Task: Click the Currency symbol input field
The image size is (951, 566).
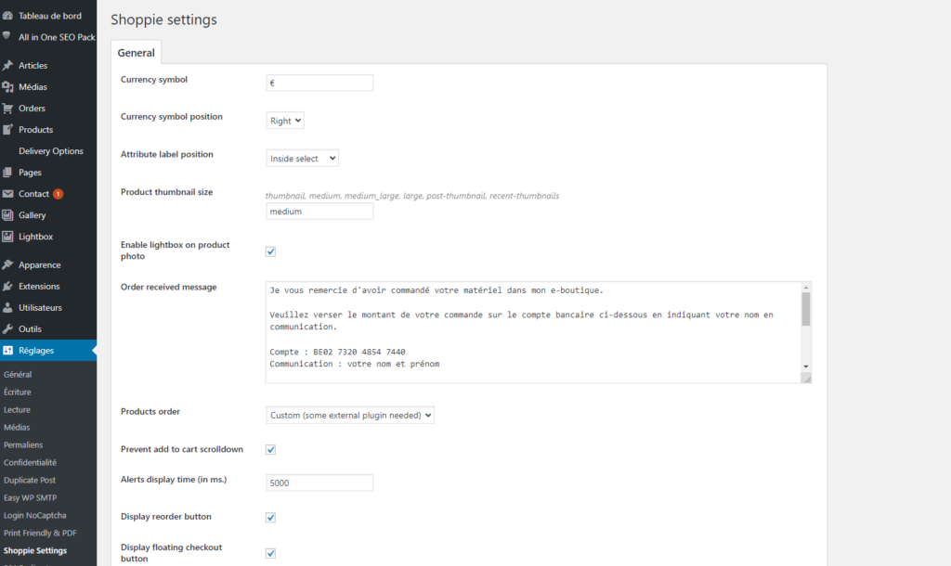Action: click(x=319, y=83)
